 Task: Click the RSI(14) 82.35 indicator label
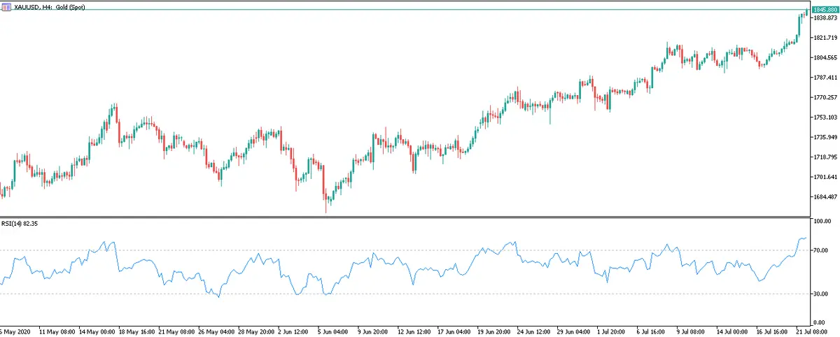pos(20,224)
